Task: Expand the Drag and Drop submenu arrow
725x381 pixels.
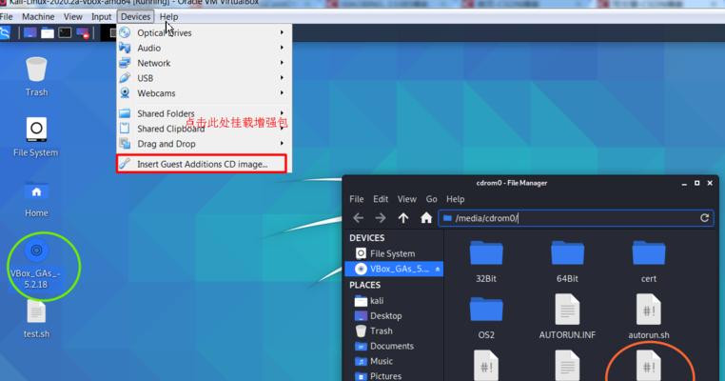Action: pyautogui.click(x=282, y=144)
